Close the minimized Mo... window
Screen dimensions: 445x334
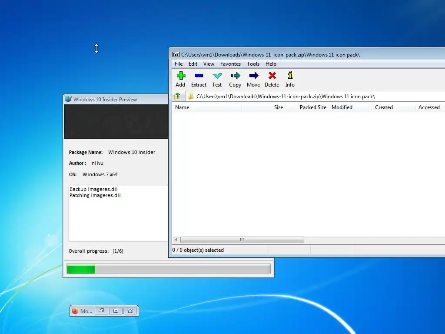(130, 311)
